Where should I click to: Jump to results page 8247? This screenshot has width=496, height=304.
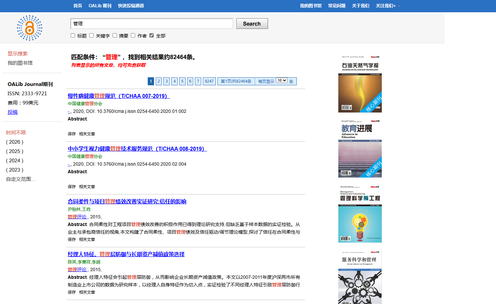tap(209, 81)
